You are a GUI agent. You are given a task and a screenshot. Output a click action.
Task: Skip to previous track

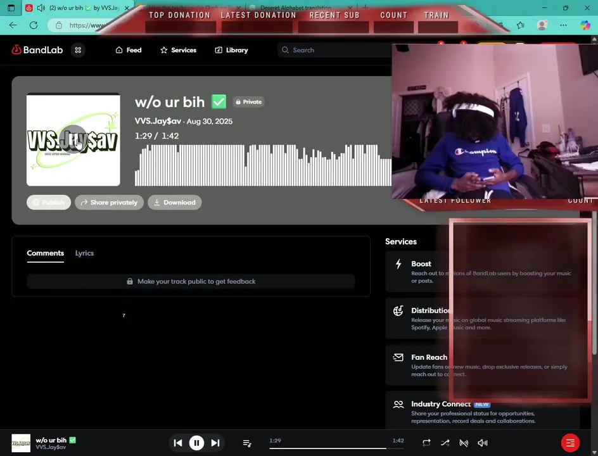coord(178,443)
